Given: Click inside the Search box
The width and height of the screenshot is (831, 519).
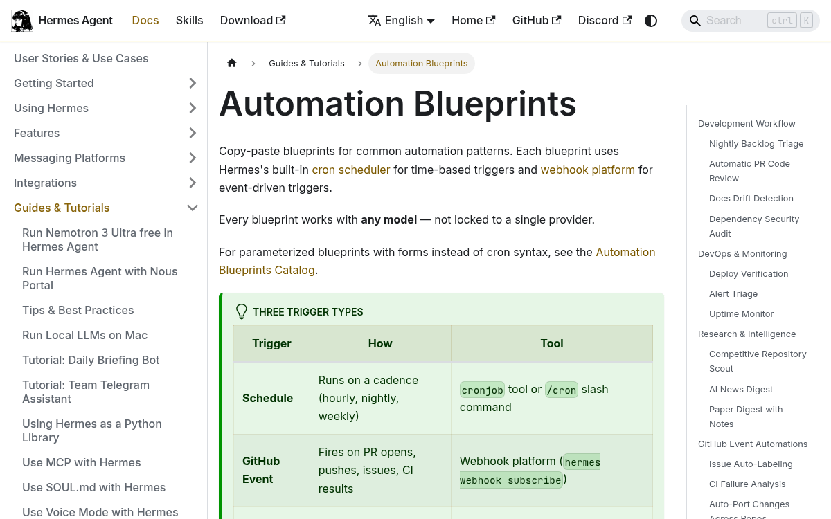Looking at the screenshot, I should click(x=751, y=21).
